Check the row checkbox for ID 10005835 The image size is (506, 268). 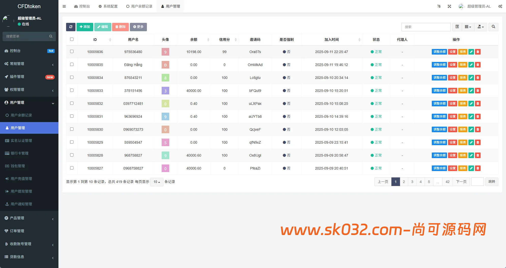[x=72, y=64]
